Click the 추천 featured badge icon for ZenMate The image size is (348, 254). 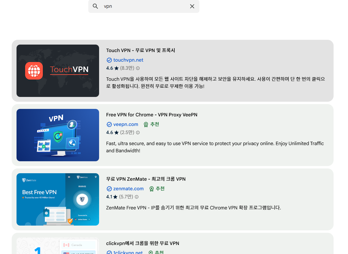(151, 189)
